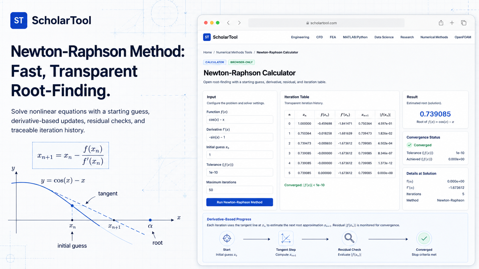Open the Data Science menu item
This screenshot has width=479, height=269.
point(384,37)
